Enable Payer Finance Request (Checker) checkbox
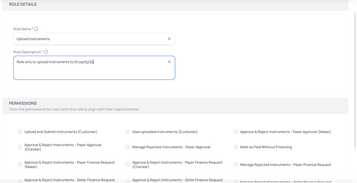The height and width of the screenshot is (183, 357). tap(128, 165)
